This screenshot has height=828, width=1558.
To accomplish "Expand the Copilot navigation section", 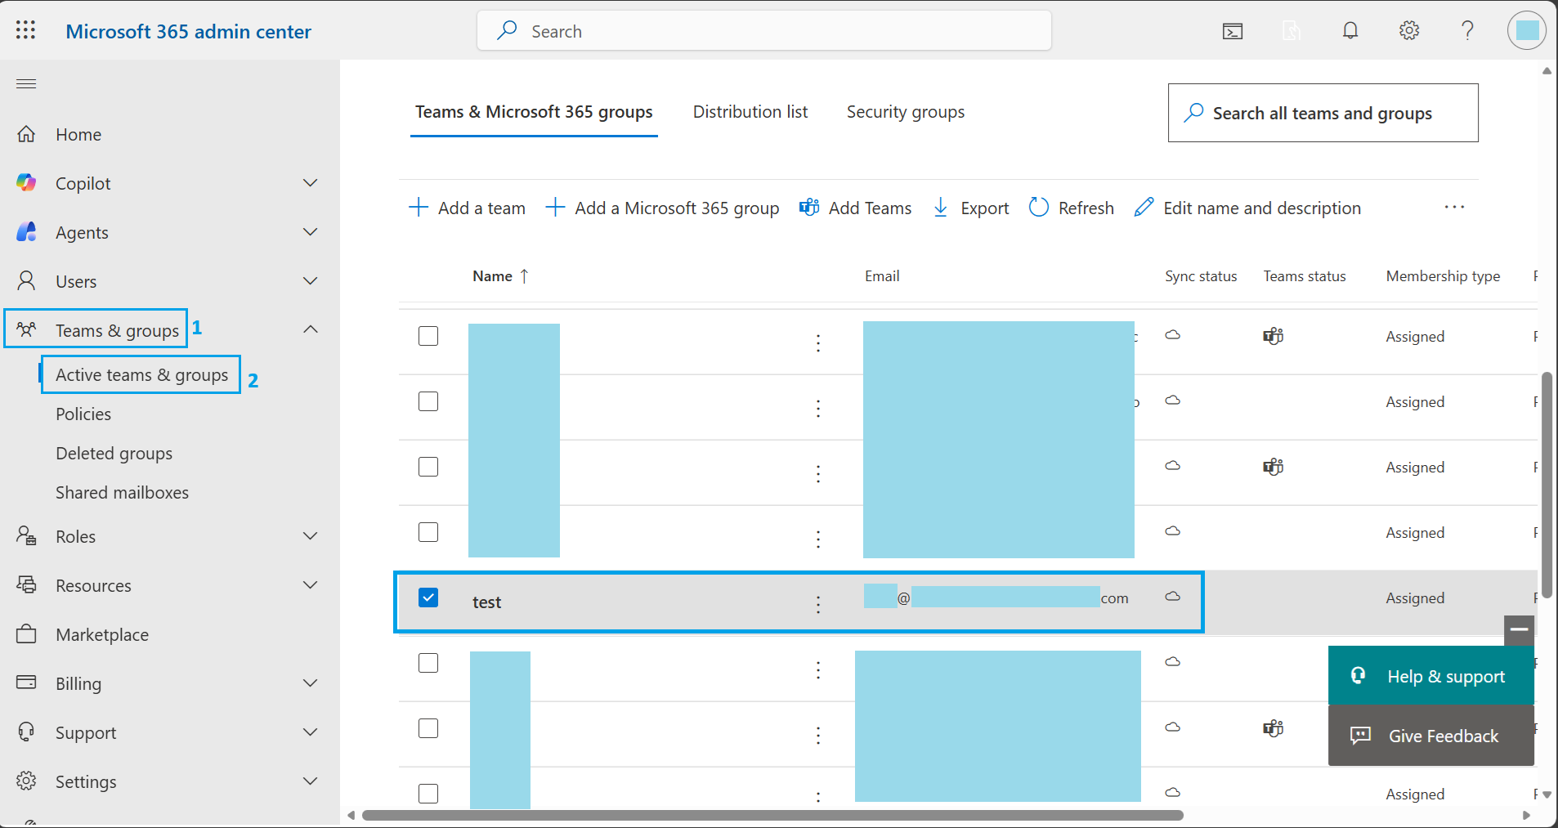I will 311,183.
